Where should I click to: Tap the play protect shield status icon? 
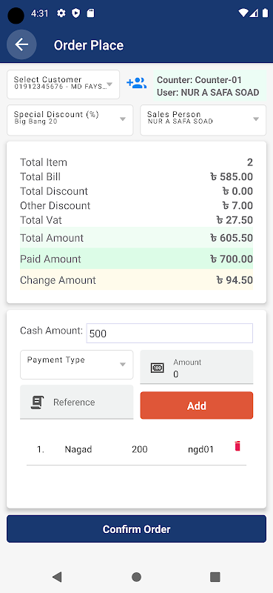pyautogui.click(x=76, y=13)
